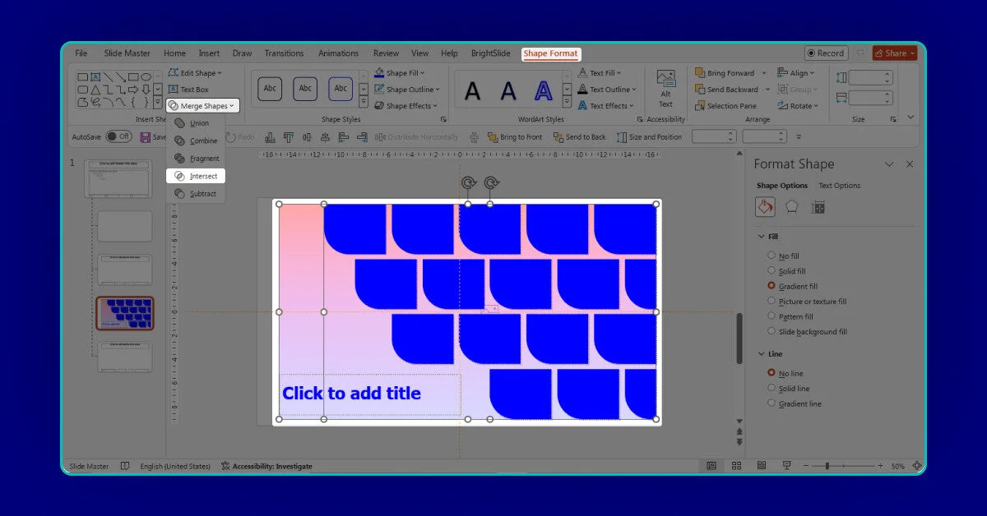Select the Gradient line radio button
Viewport: 987px width, 516px height.
[x=772, y=403]
